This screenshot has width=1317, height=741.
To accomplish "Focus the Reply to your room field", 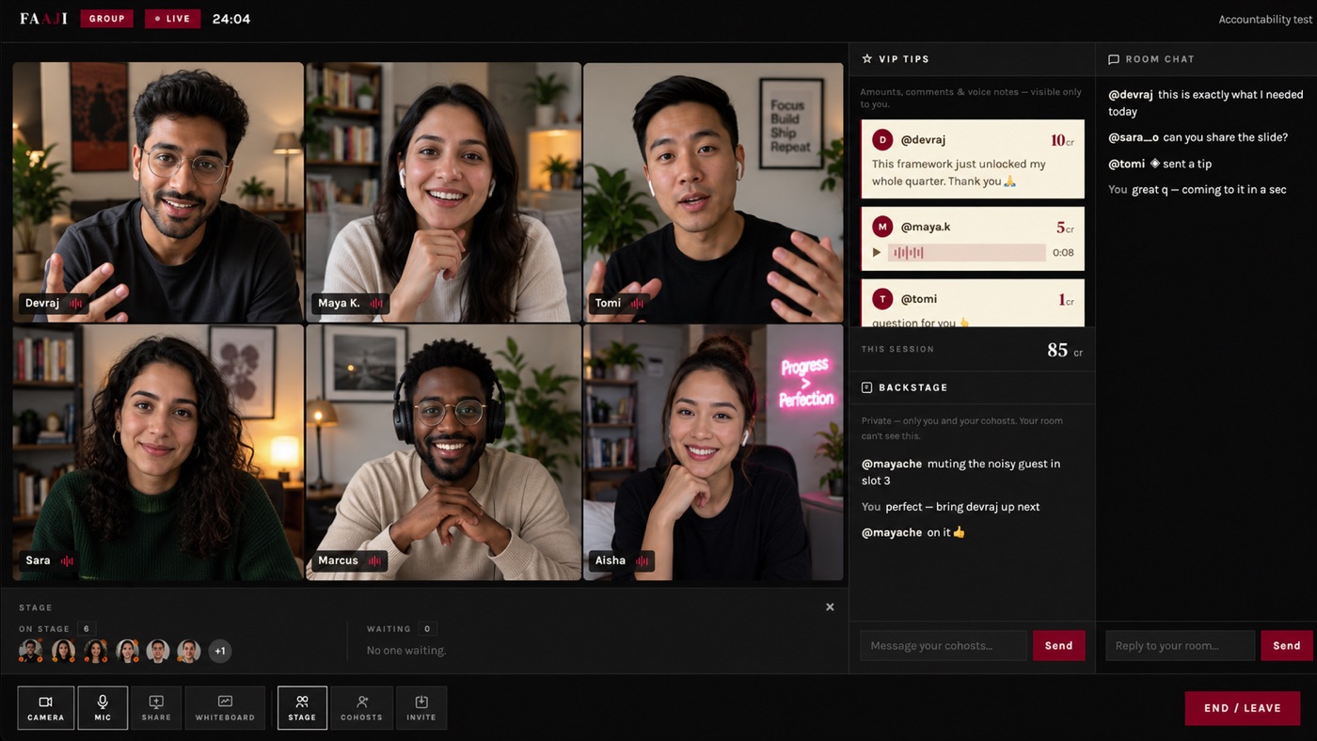I will [1180, 646].
